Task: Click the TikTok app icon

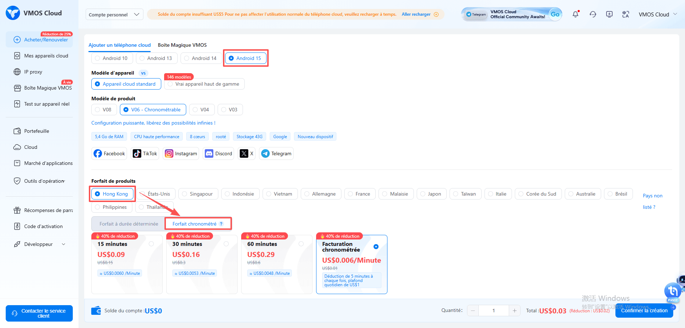Action: 137,153
